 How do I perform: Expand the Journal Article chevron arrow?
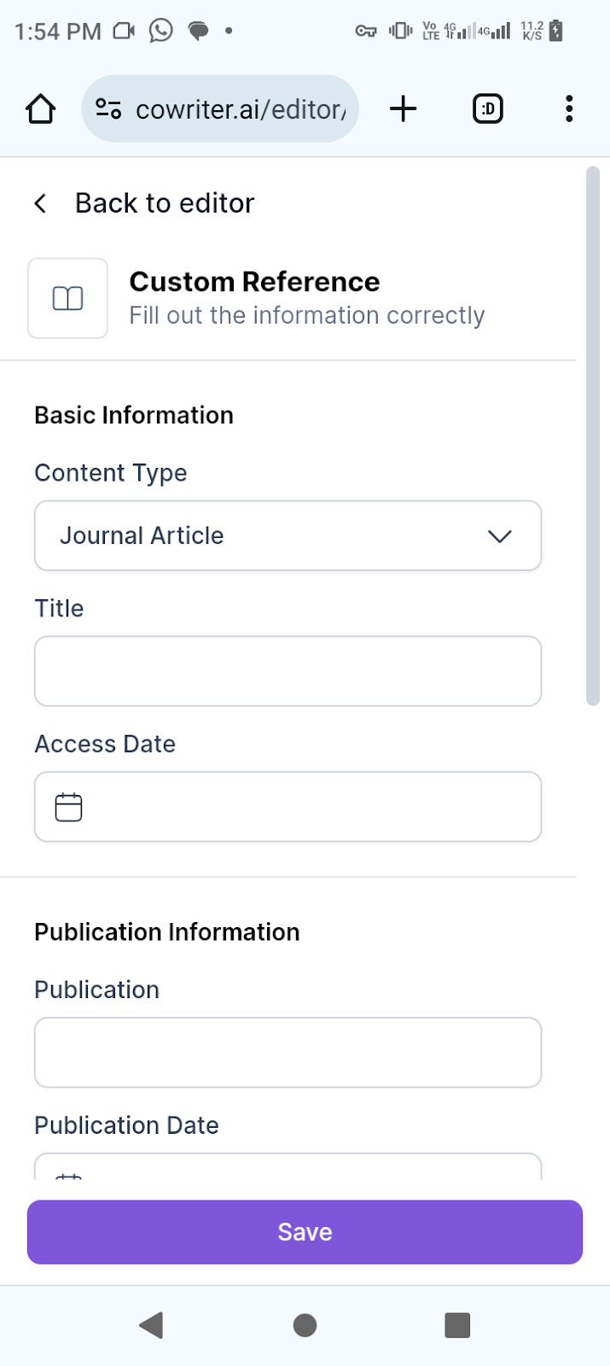click(x=499, y=536)
